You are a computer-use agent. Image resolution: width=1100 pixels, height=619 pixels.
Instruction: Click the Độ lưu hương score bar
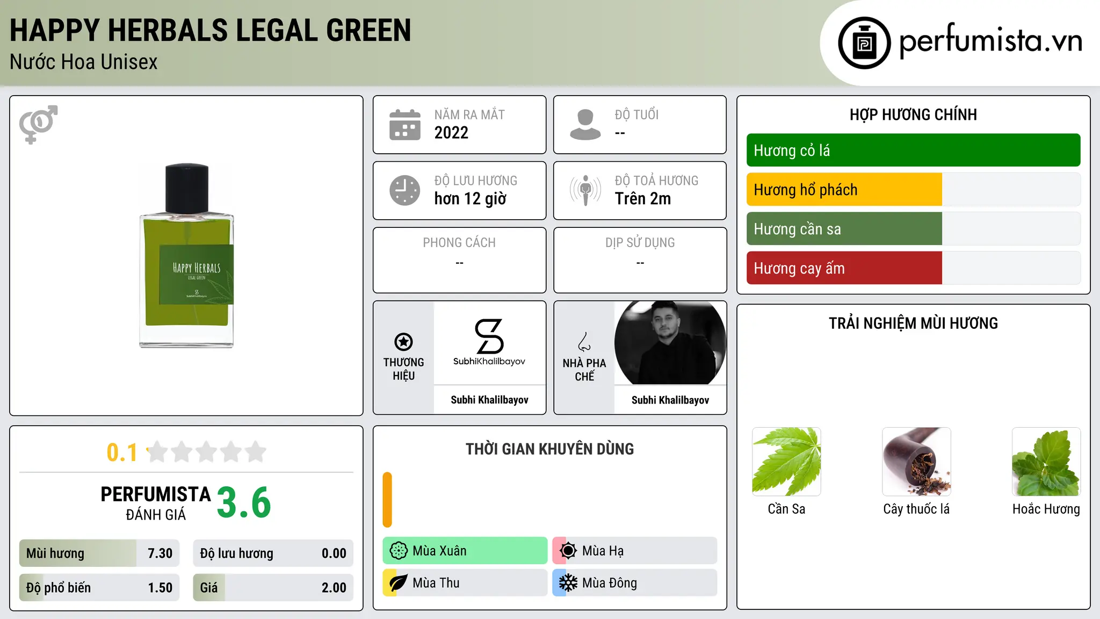[x=273, y=553]
